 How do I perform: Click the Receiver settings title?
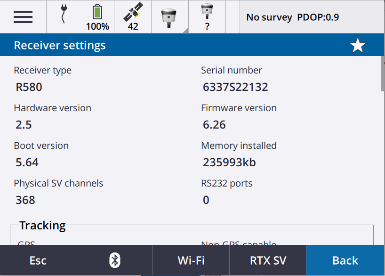[60, 45]
